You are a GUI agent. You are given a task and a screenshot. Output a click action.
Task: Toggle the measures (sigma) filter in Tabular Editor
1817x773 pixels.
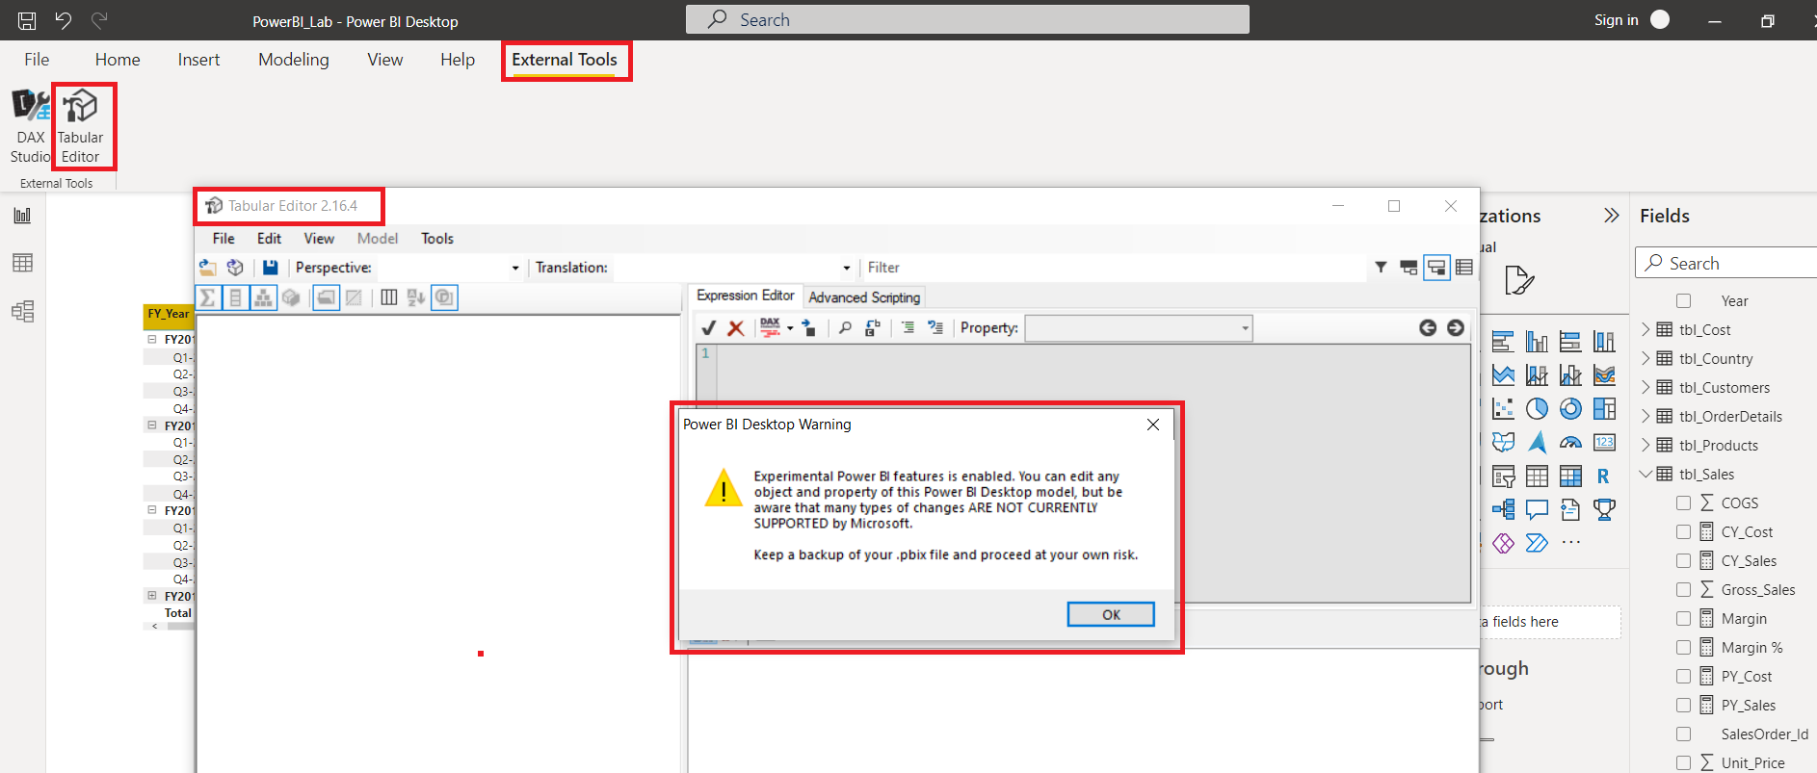click(x=207, y=297)
